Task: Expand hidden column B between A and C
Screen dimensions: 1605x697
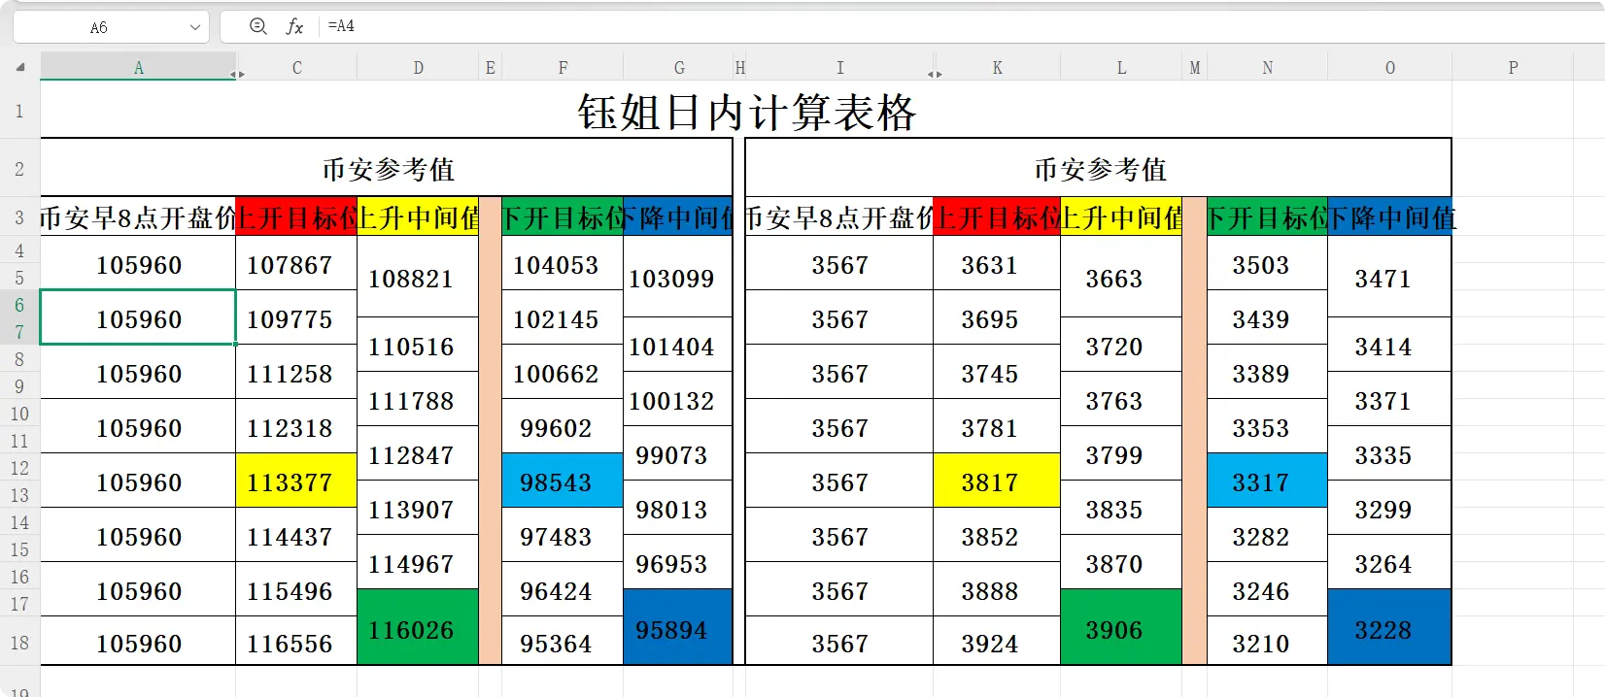Action: click(x=236, y=74)
